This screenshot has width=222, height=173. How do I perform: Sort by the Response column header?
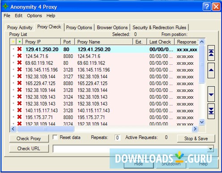pos(187,42)
